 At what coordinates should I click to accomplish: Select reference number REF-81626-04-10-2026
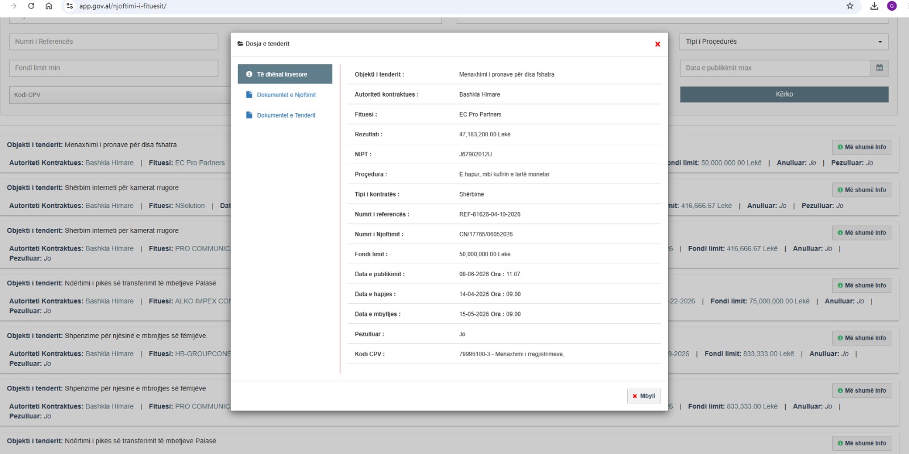(490, 214)
